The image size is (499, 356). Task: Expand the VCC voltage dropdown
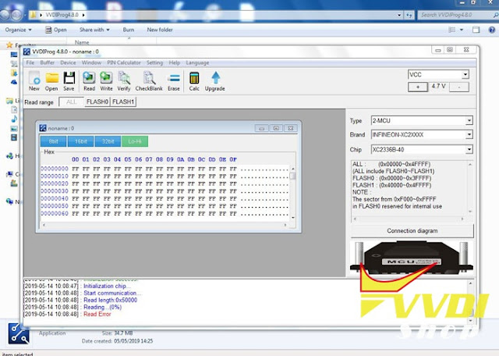[465, 75]
